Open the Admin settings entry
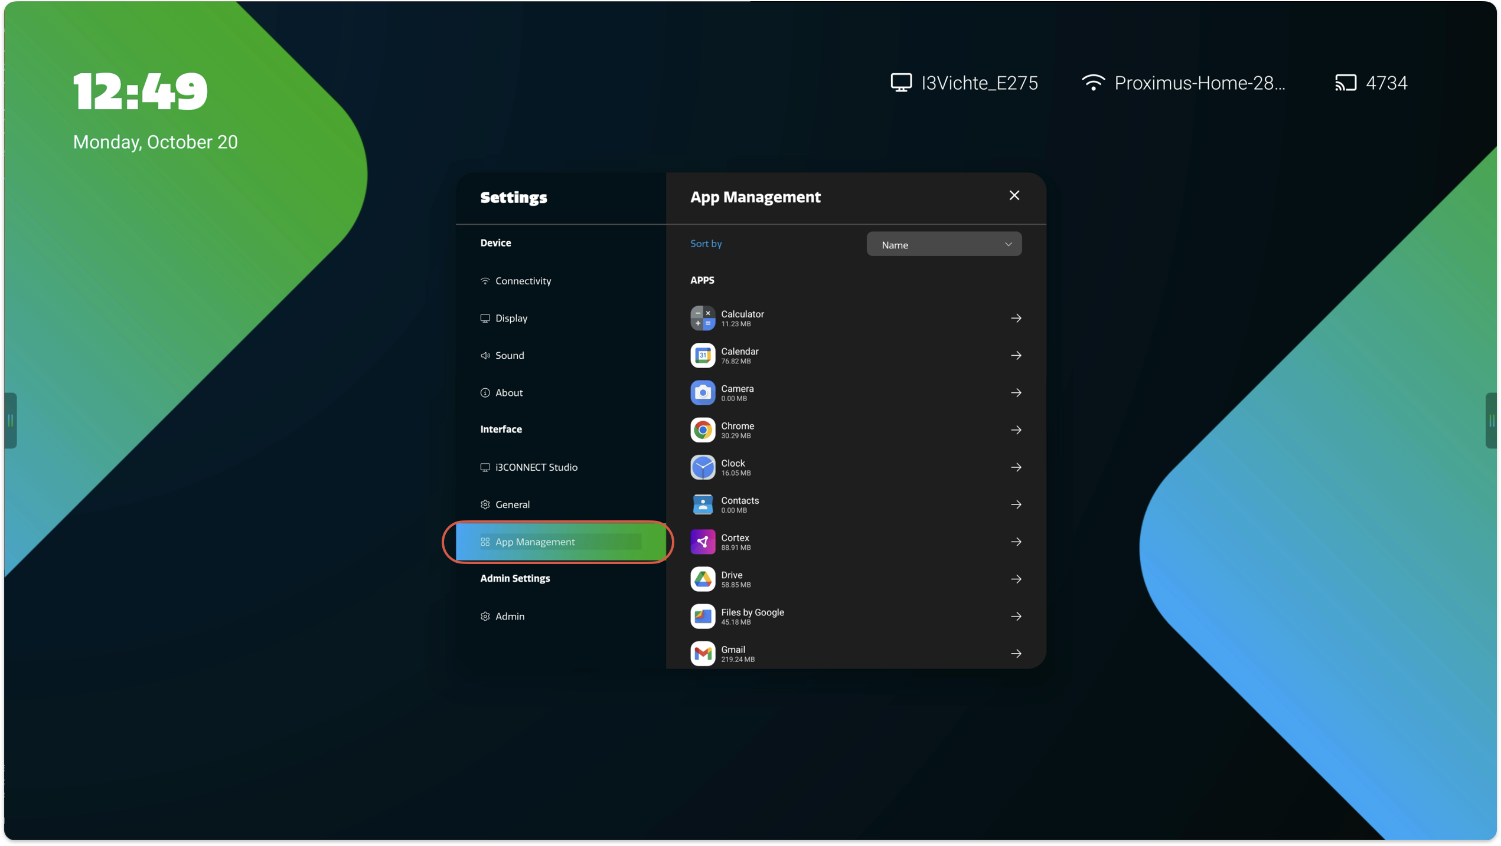Screen dimensions: 1501x846 pyautogui.click(x=509, y=616)
